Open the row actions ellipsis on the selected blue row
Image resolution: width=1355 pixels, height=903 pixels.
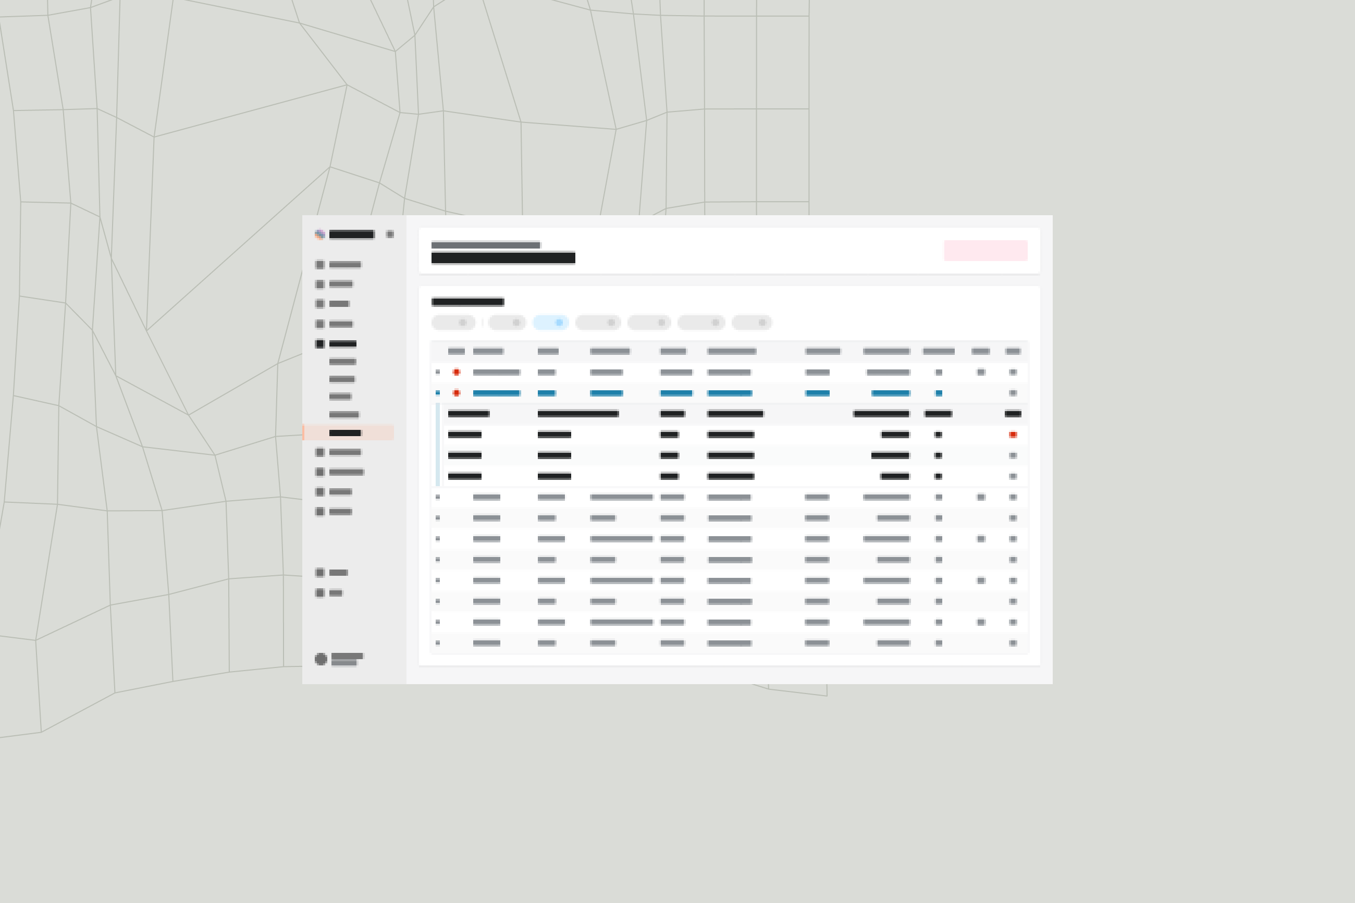tap(1014, 393)
